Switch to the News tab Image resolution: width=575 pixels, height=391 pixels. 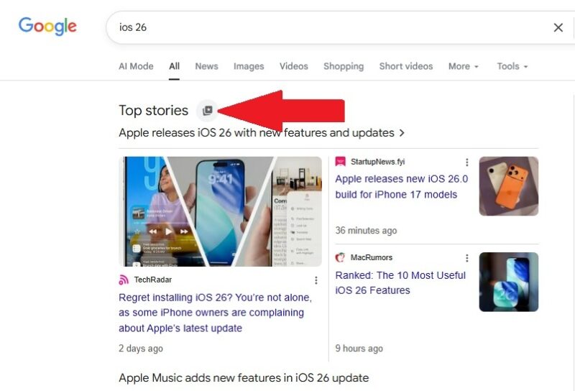pos(206,66)
